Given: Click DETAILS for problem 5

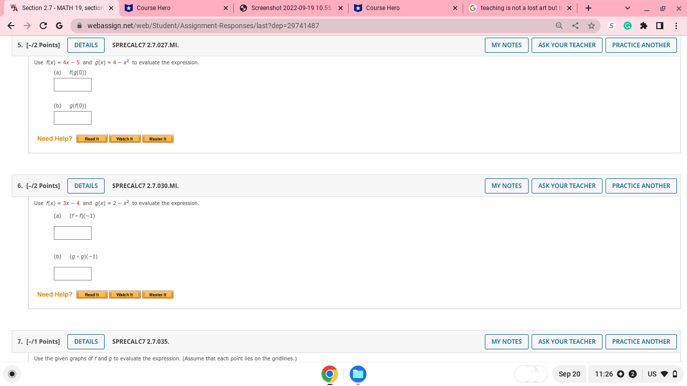Looking at the screenshot, I should 85,45.
